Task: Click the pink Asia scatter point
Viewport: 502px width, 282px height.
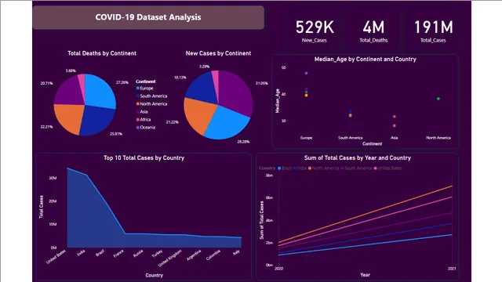Action: tap(395, 125)
